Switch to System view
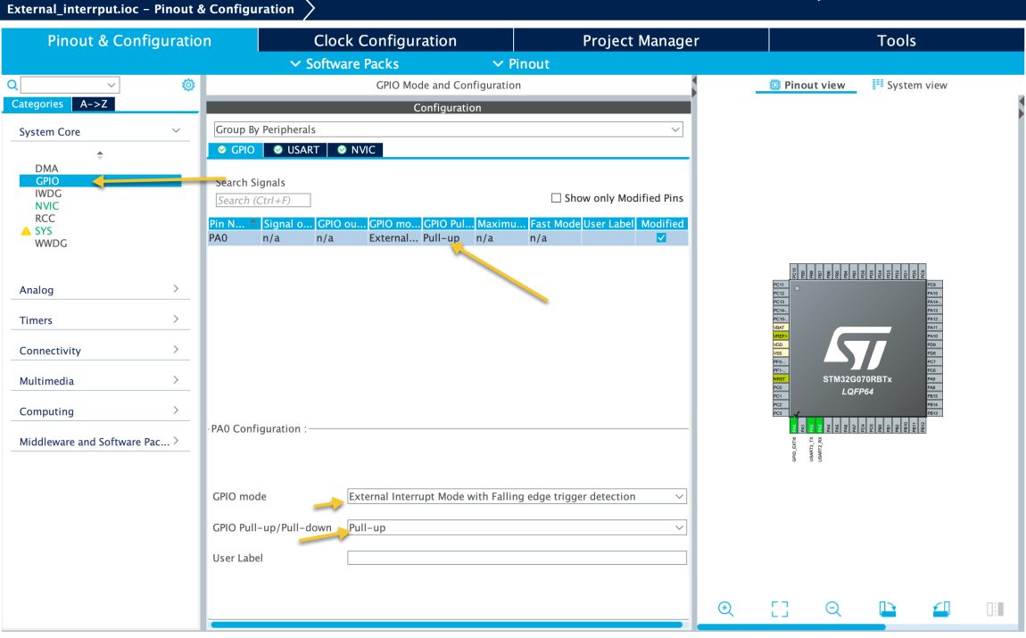 pos(909,86)
